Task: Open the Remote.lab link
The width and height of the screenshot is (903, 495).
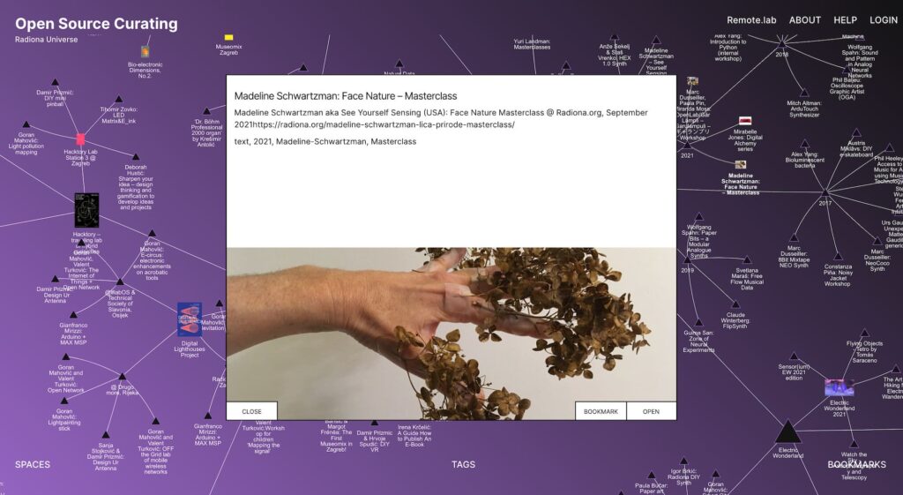Action: click(751, 20)
